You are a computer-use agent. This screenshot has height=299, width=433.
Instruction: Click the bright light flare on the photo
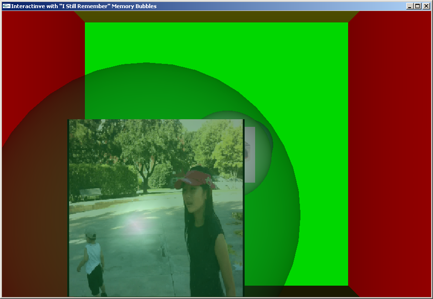(135, 224)
